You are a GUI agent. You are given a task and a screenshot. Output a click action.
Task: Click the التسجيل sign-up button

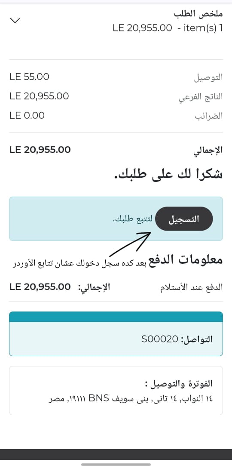184,219
